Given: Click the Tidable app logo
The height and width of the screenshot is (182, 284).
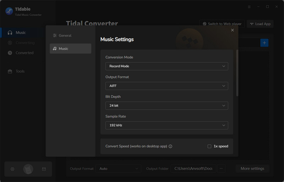Looking at the screenshot, I should pyautogui.click(x=9, y=11).
